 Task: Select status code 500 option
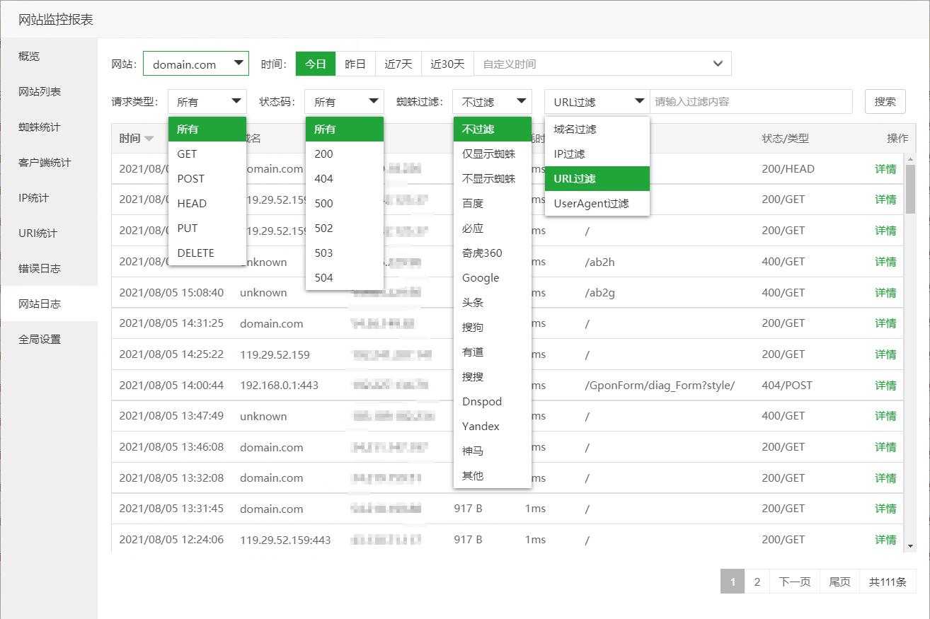pos(345,204)
